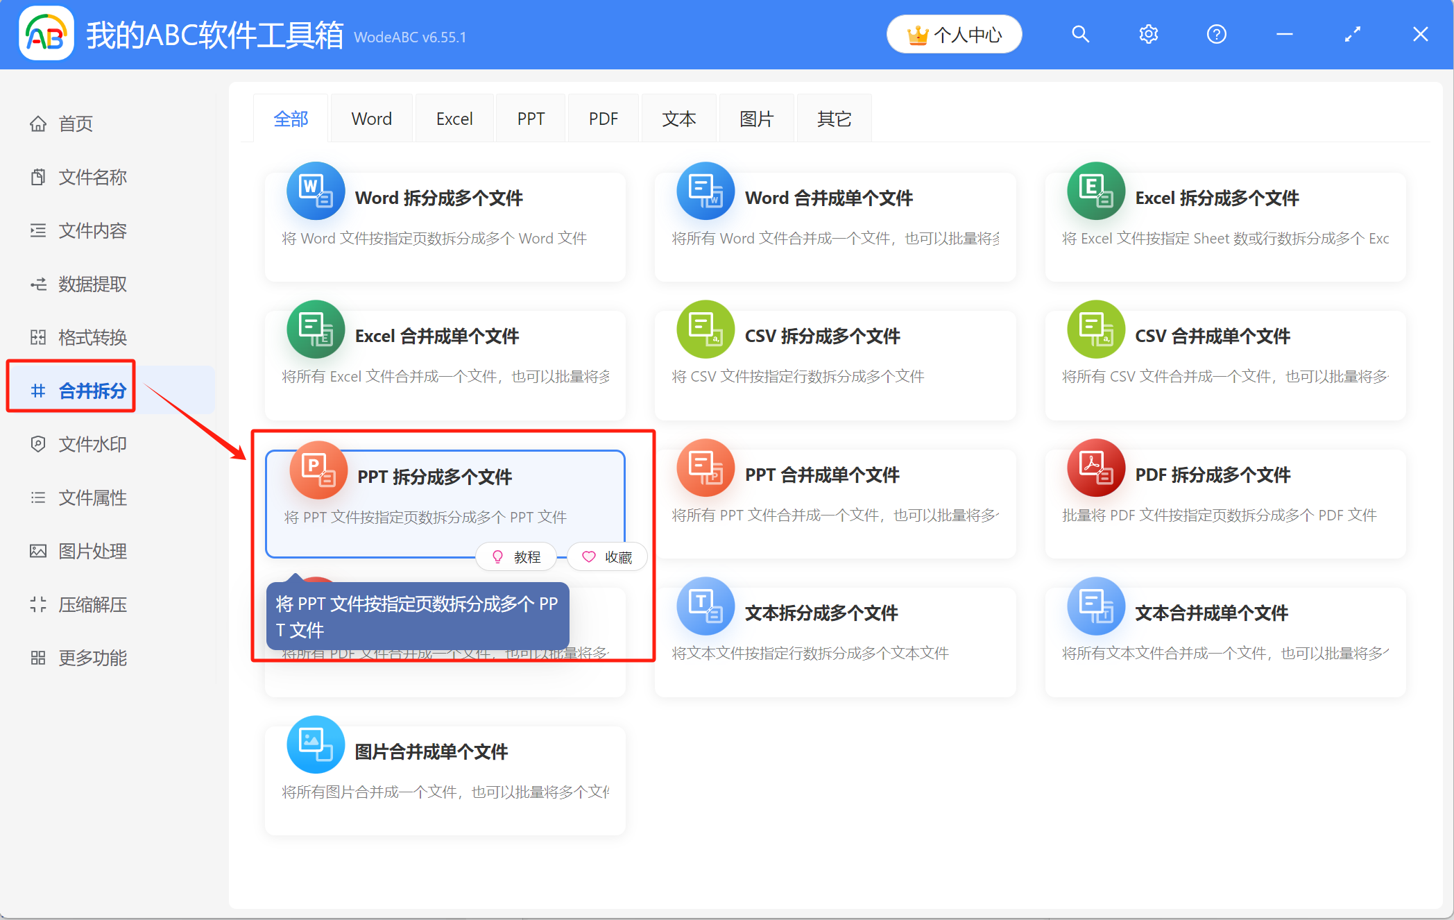This screenshot has height=920, width=1454.
Task: Open settings via the gear icon
Action: [1148, 34]
